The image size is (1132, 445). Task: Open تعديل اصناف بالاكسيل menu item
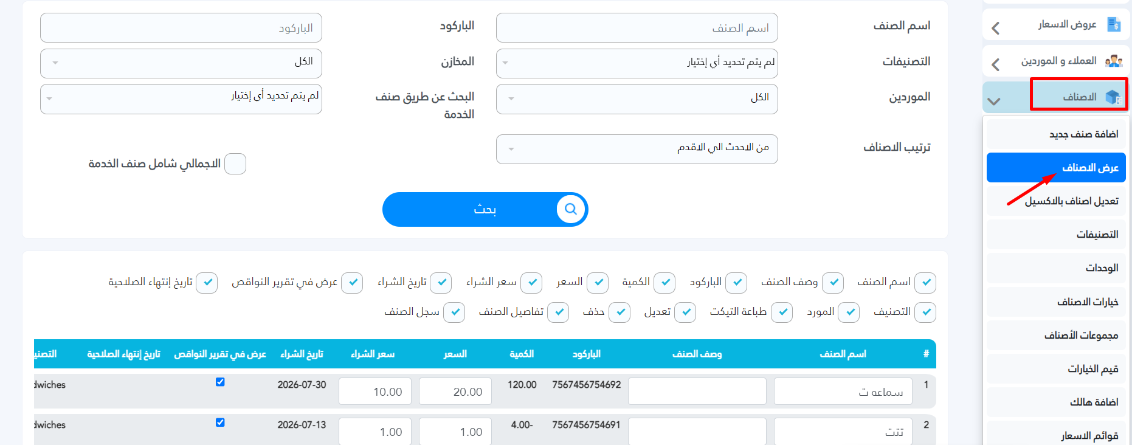coord(1056,201)
